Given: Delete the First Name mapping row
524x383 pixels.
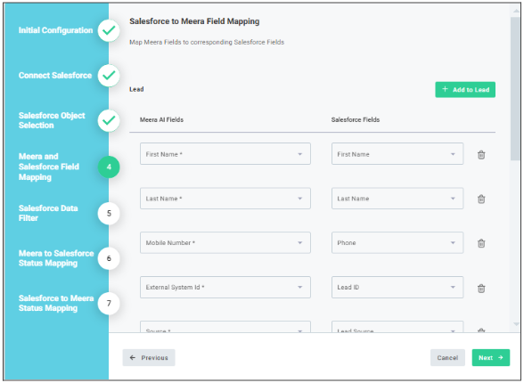Looking at the screenshot, I should coord(481,155).
